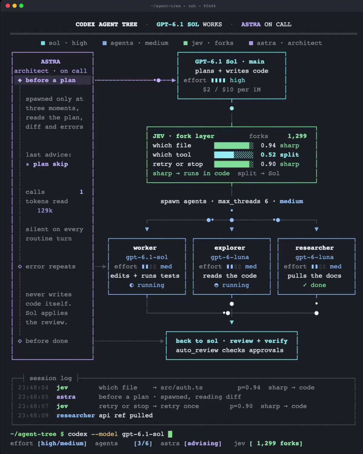This screenshot has height=454, width=363.
Task: Click the hollow diamond beside "before done"
Action: point(20,341)
